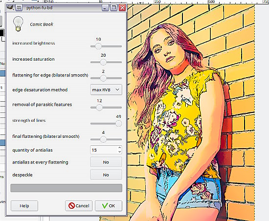Viewport: 269px width, 221px height.
Task: Click the comic-style image in GIMP canvas
Action: (x=191, y=112)
